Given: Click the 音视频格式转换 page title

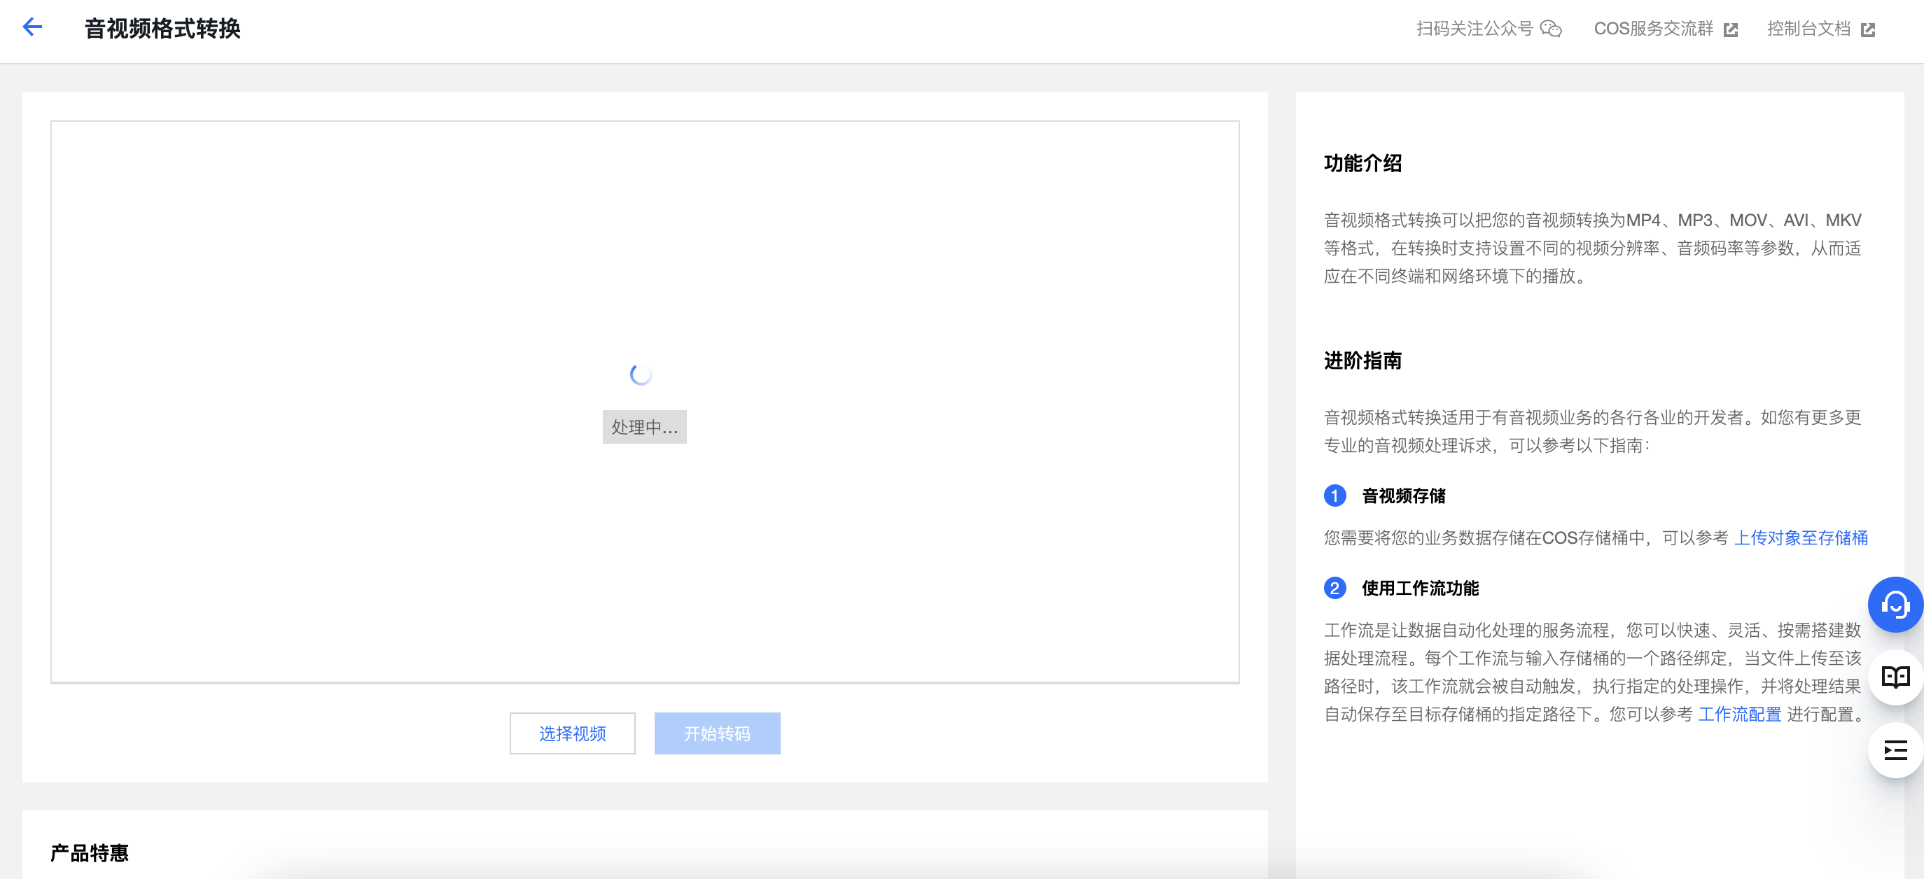Looking at the screenshot, I should coord(162,29).
